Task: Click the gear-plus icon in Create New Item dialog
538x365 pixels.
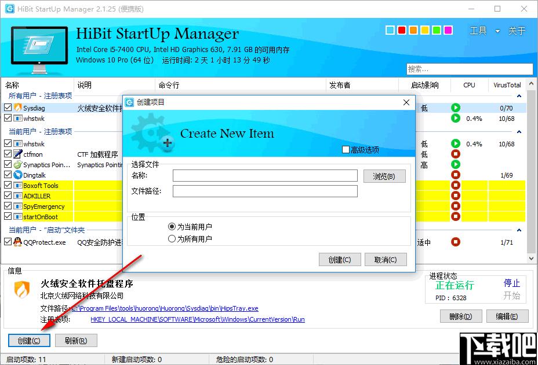Action: pos(152,133)
